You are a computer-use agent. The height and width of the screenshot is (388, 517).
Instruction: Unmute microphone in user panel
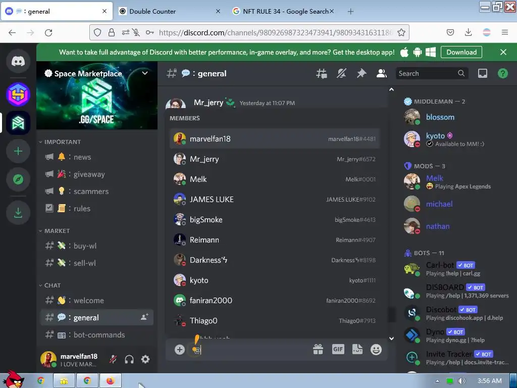113,359
